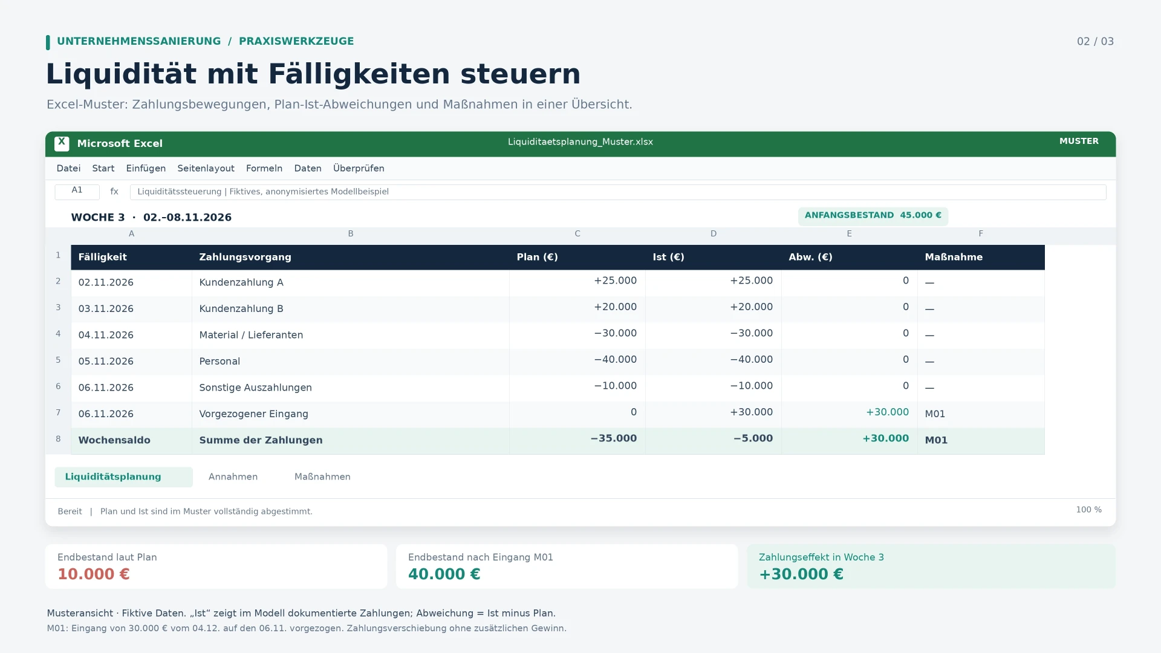Click the A1 name box
The width and height of the screenshot is (1161, 653).
pyautogui.click(x=77, y=192)
